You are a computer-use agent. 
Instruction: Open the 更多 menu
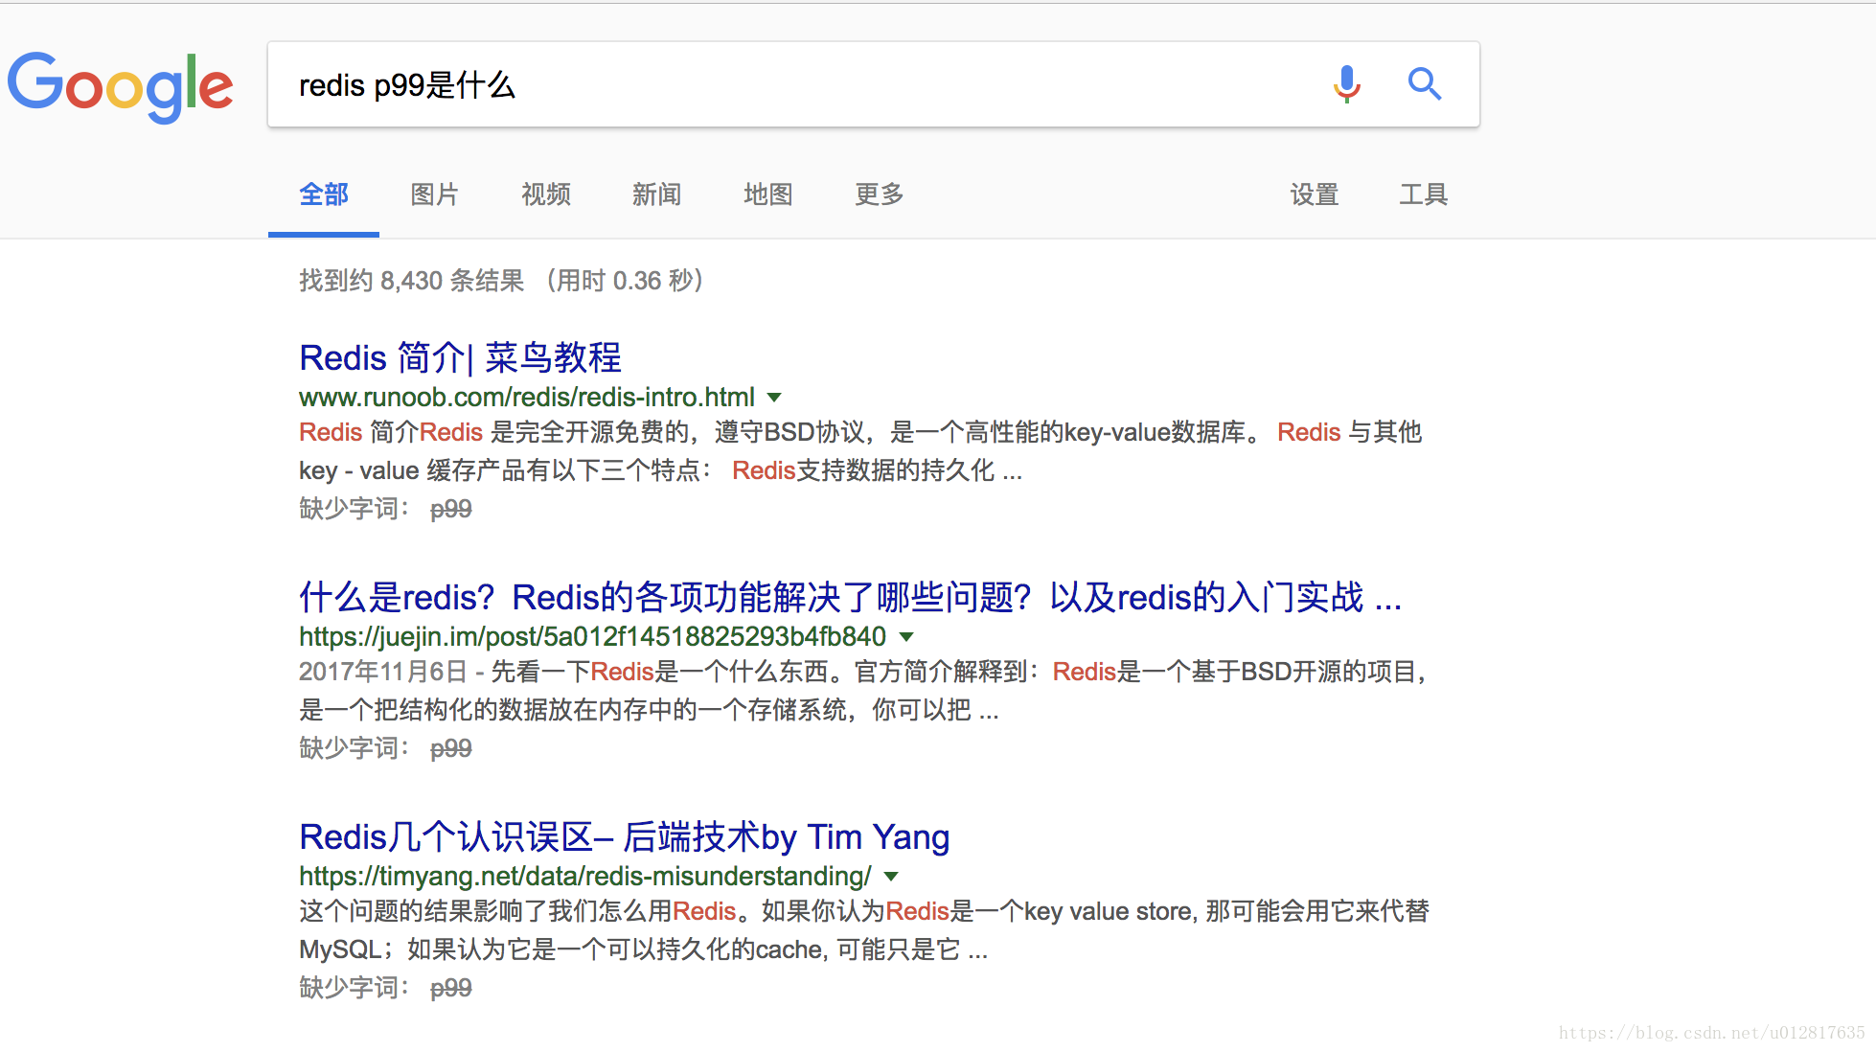click(879, 194)
